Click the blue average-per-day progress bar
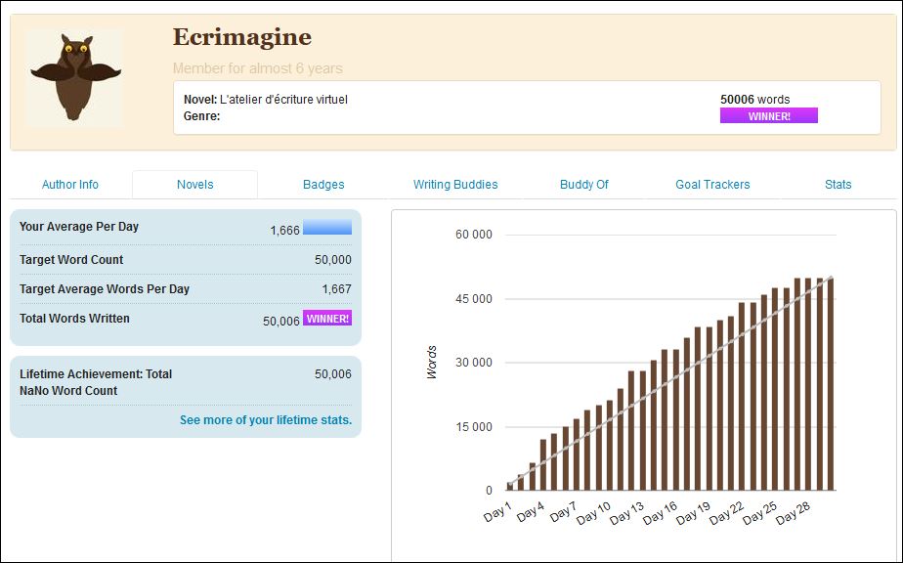 [x=326, y=228]
